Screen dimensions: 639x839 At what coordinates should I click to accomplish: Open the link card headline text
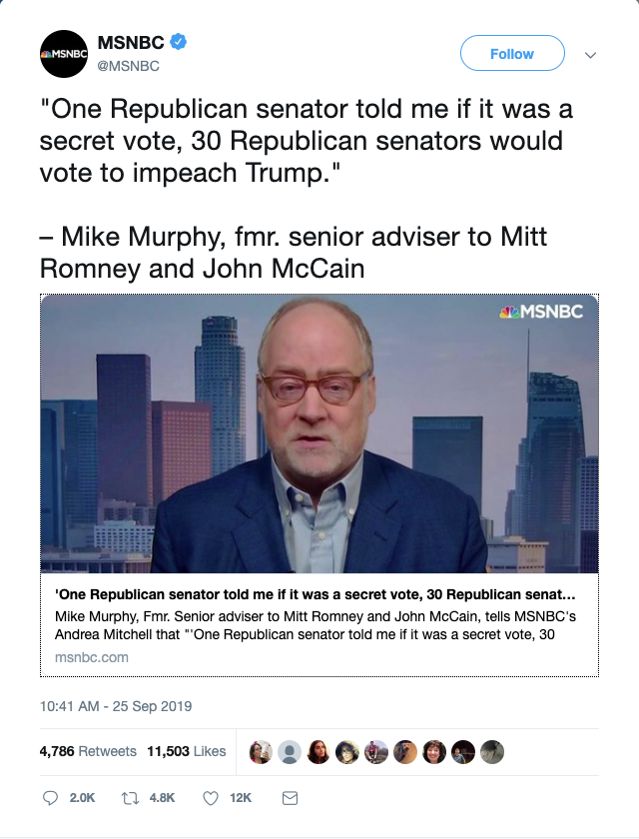tap(315, 594)
